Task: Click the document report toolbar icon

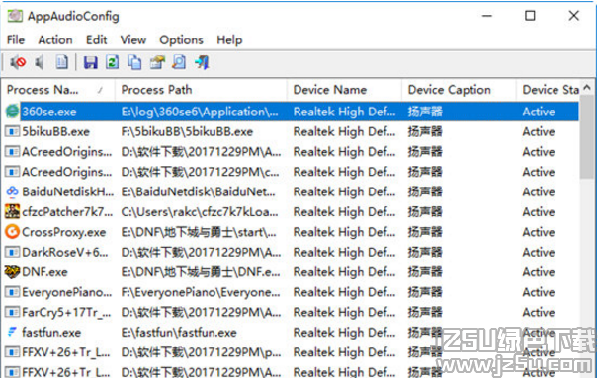Action: (x=62, y=62)
